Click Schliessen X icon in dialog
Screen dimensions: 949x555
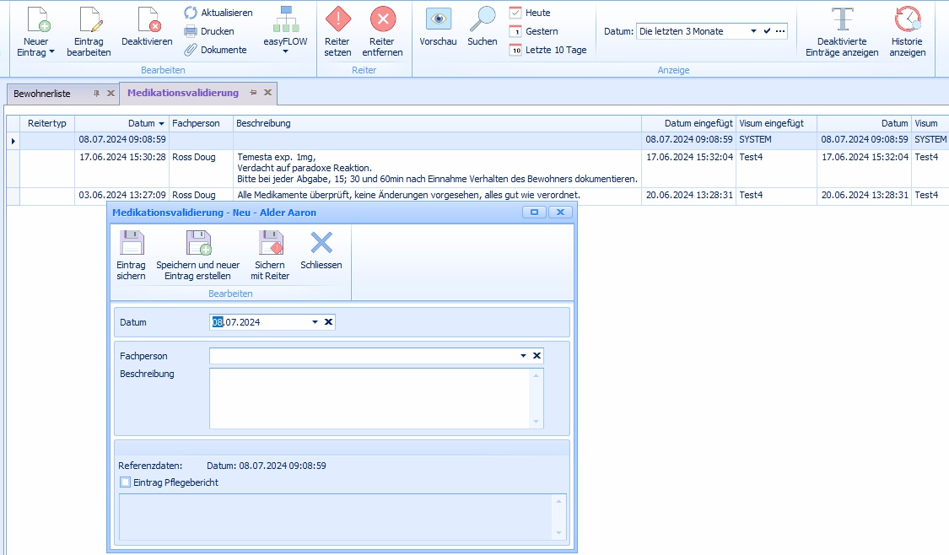pos(321,243)
